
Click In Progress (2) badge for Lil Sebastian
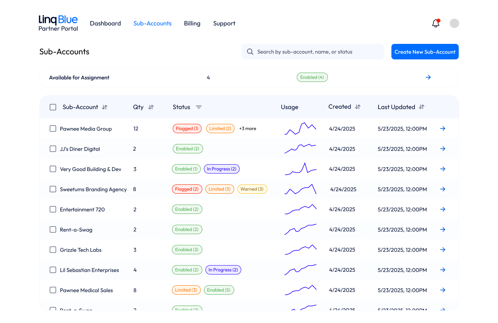point(223,270)
